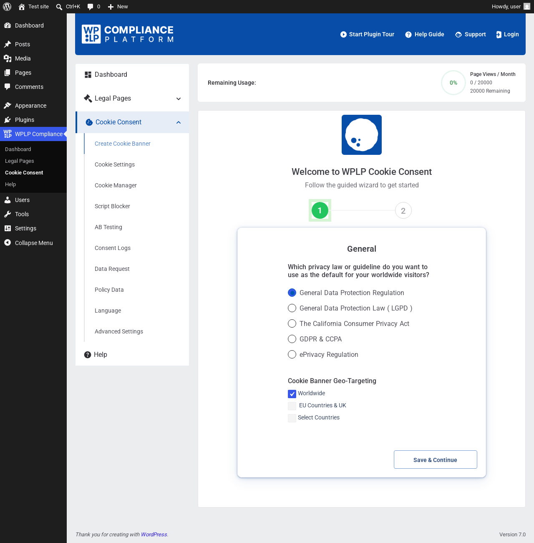Click the Save & Continue button

coord(436,460)
